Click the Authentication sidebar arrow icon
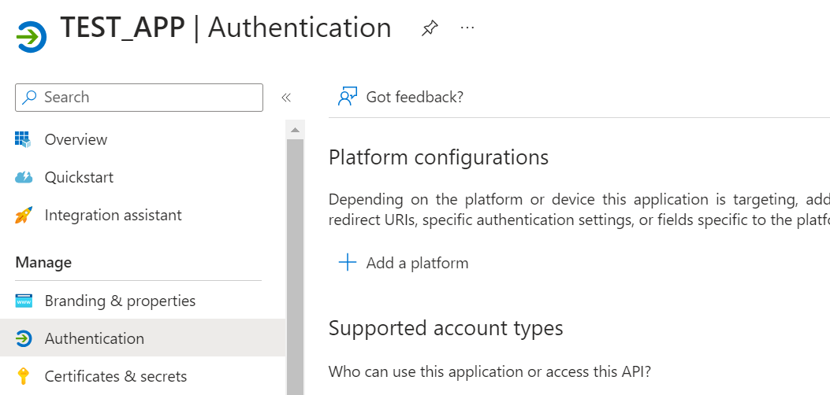Image resolution: width=830 pixels, height=395 pixels. 24,338
